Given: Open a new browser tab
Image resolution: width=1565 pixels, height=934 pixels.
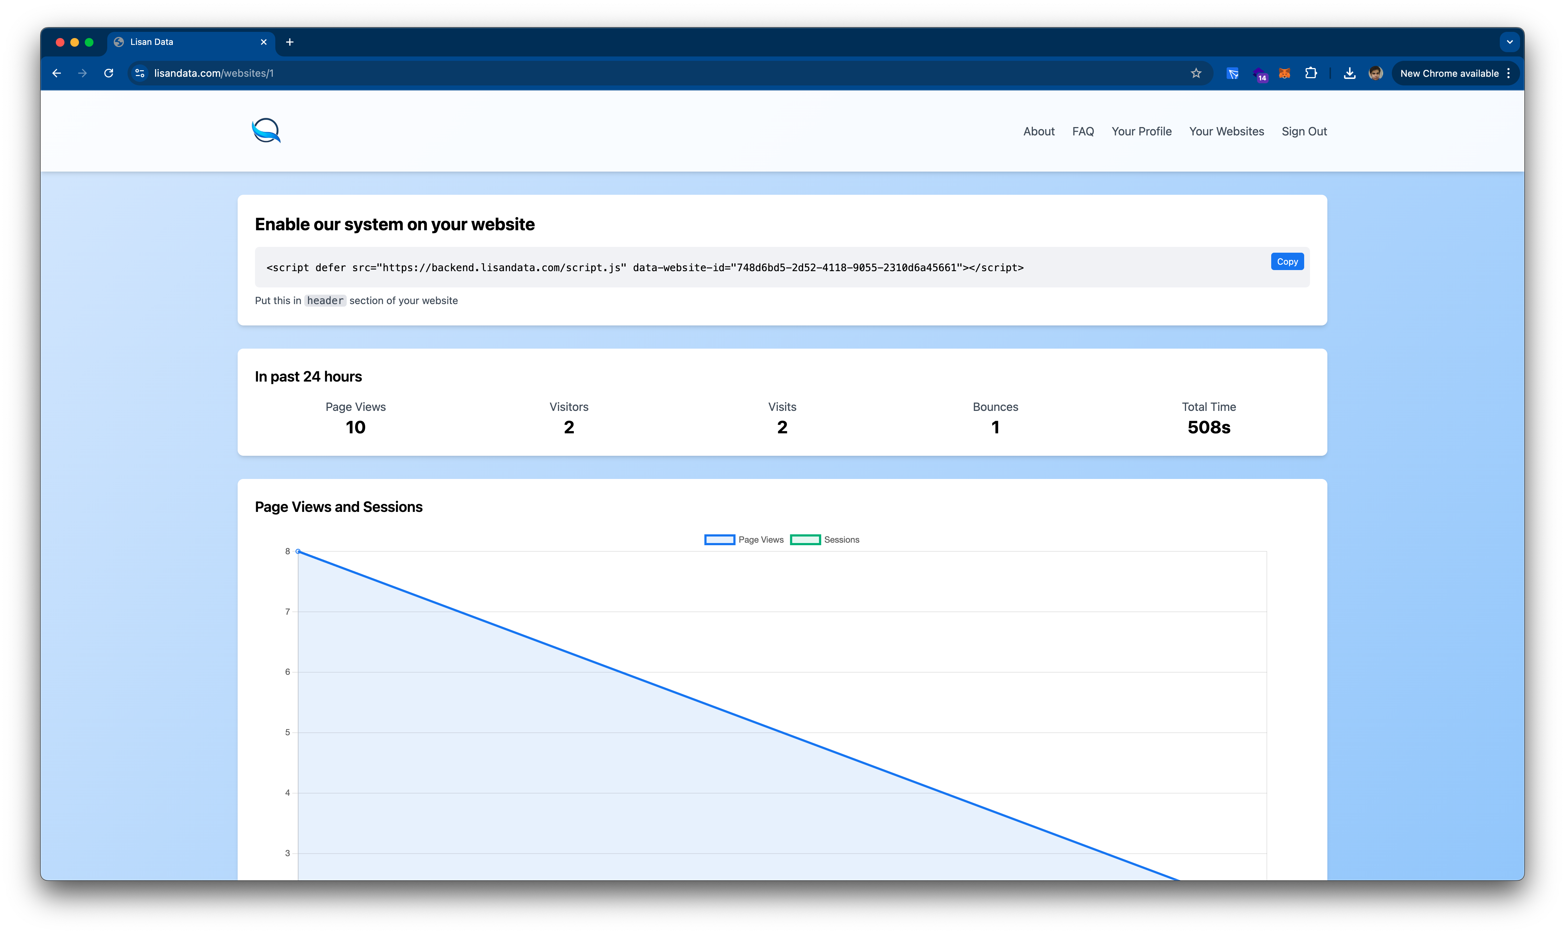Looking at the screenshot, I should (x=290, y=42).
